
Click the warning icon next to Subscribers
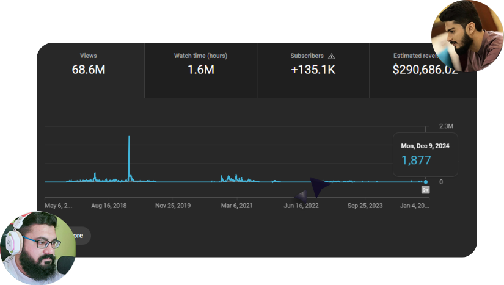click(332, 56)
